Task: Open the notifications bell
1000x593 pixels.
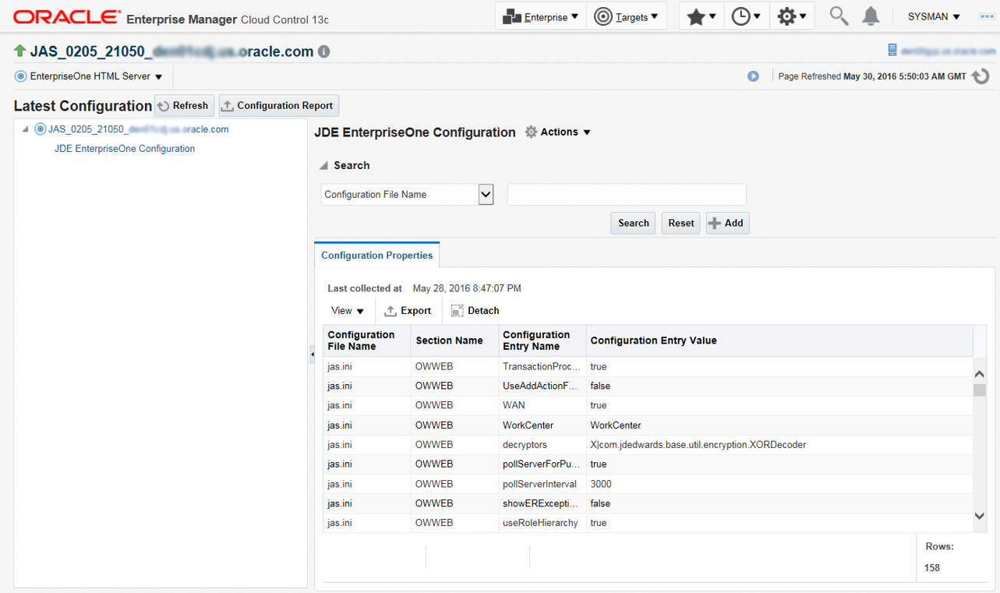Action: point(871,16)
